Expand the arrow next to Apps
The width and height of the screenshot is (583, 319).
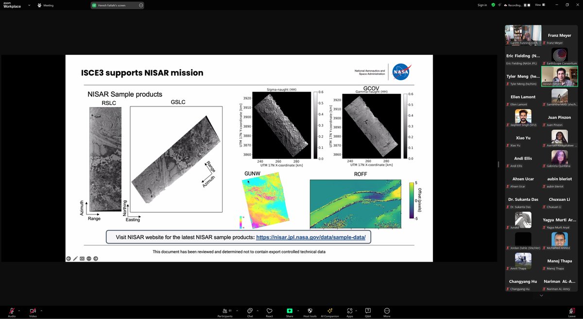tap(357, 310)
